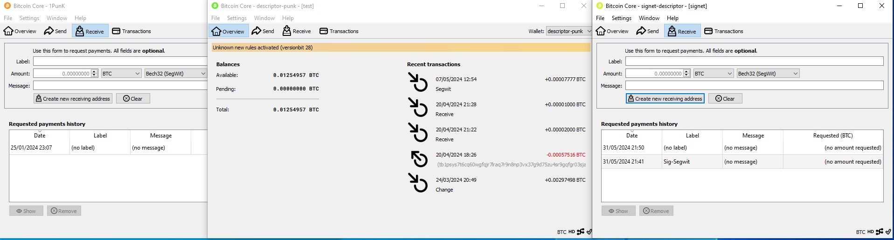Viewport: 894px width, 240px height.
Task: Click the incoming icon of 20/04/2024 21:28 transaction
Action: (x=418, y=107)
